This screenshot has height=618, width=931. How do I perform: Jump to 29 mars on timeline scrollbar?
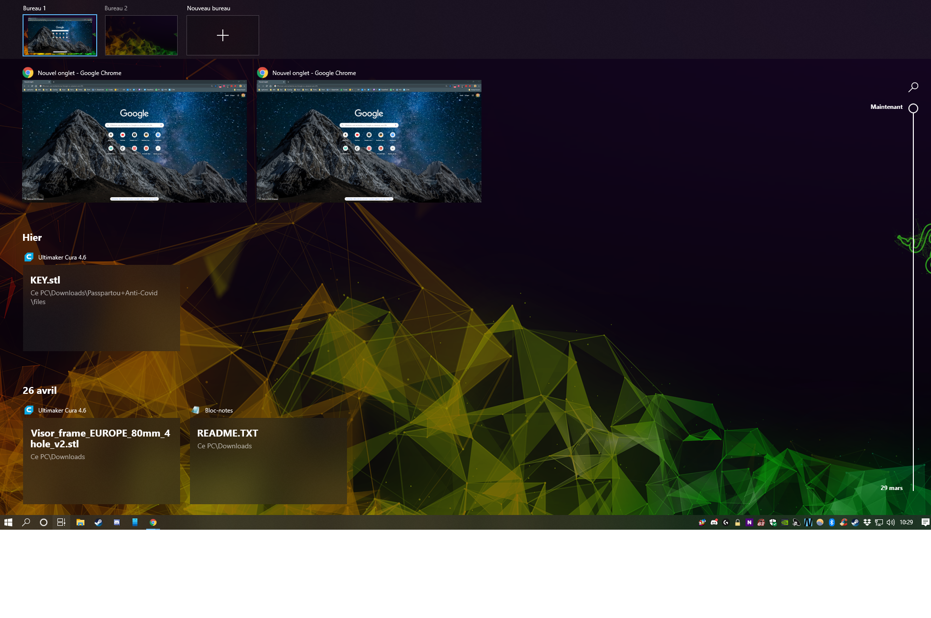point(892,488)
